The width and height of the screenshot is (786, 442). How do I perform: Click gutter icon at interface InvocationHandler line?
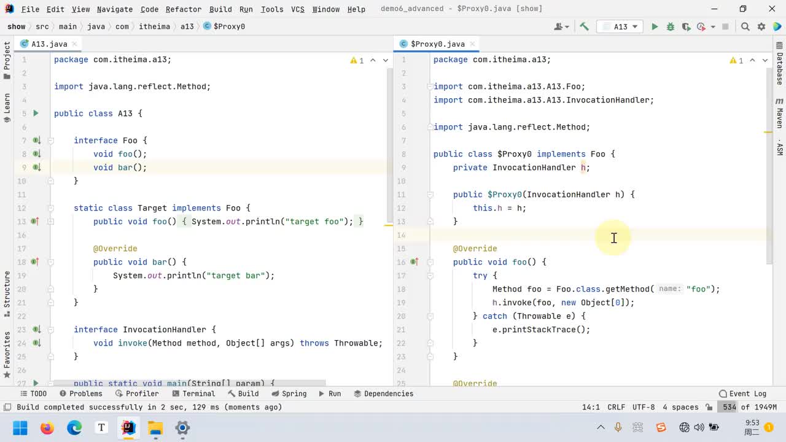36,330
